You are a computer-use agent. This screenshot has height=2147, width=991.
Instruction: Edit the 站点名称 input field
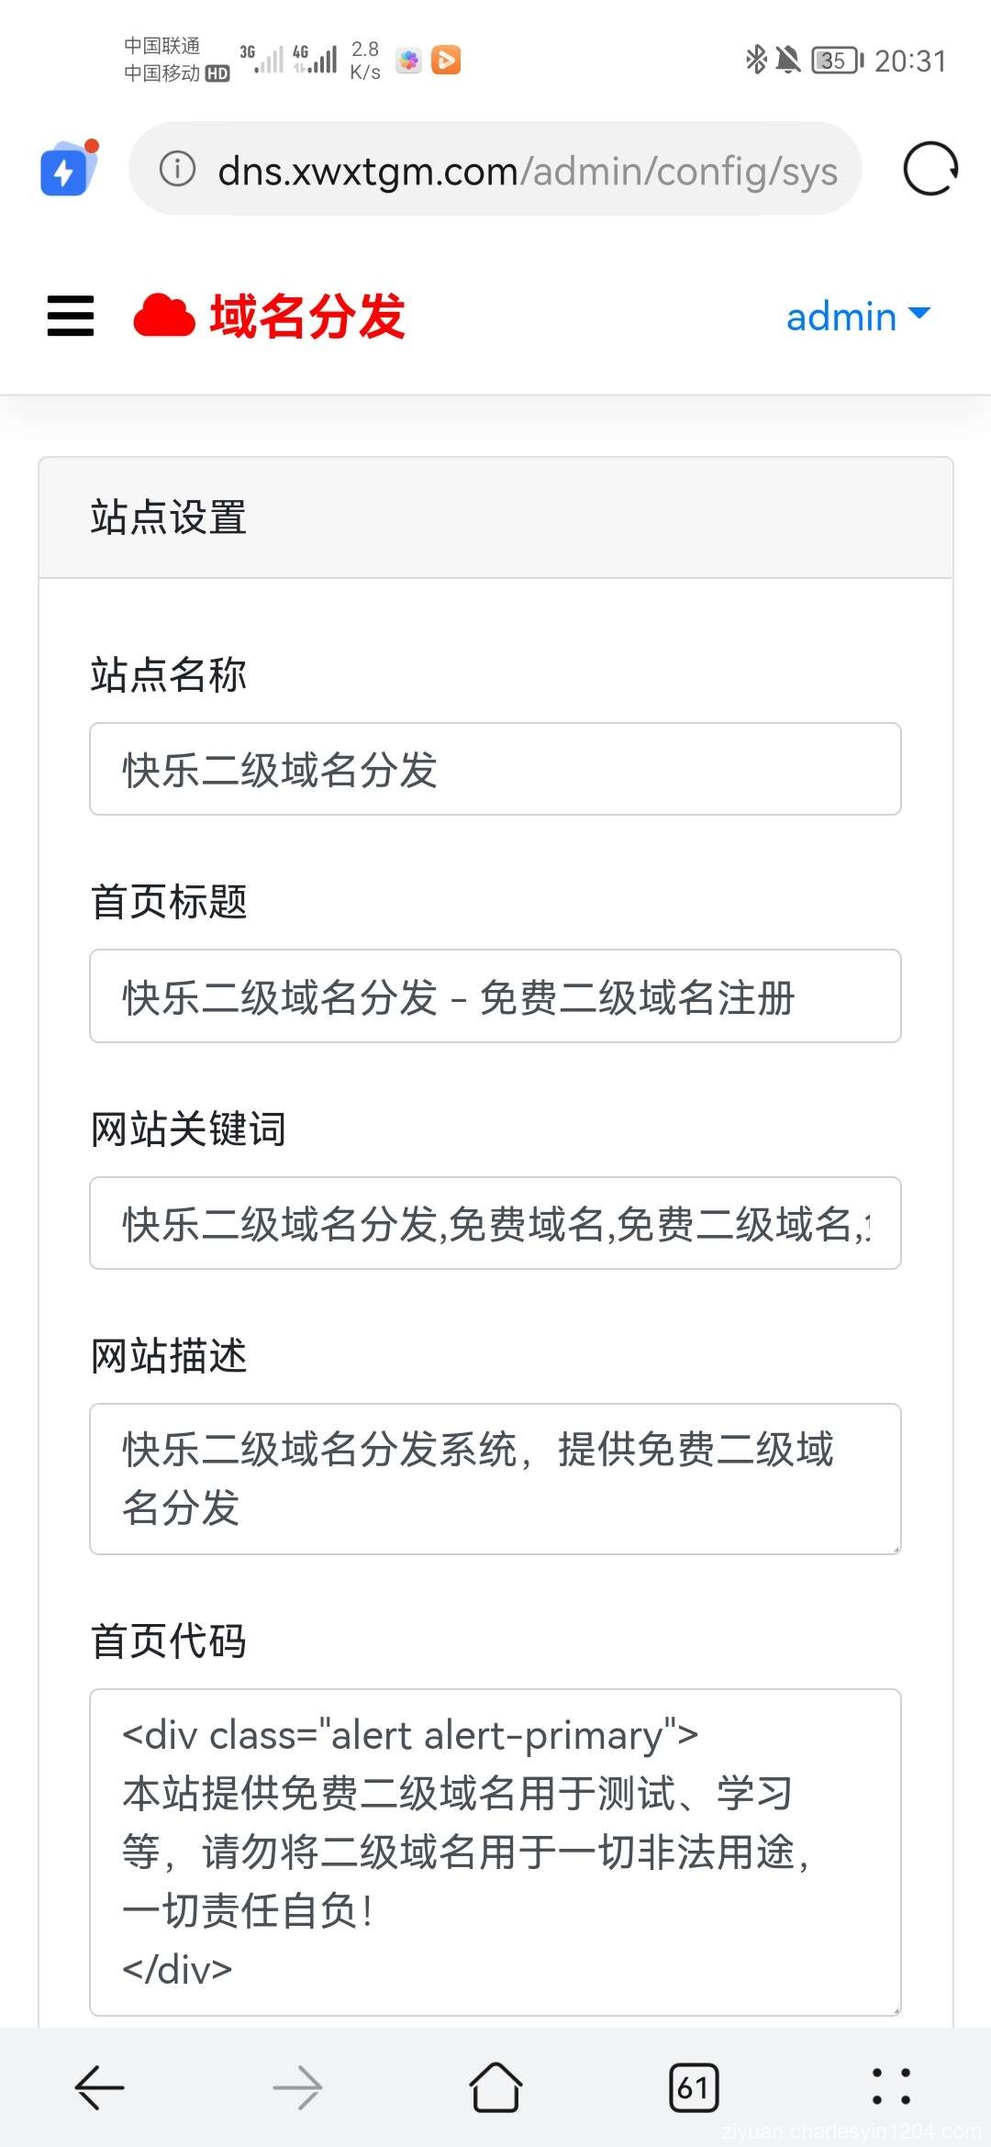(x=494, y=770)
